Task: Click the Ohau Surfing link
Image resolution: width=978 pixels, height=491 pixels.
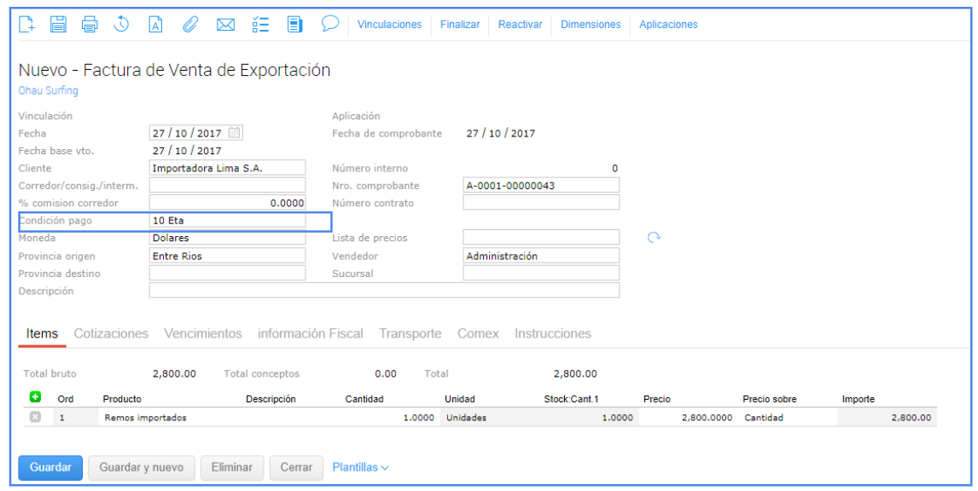Action: pyautogui.click(x=48, y=91)
